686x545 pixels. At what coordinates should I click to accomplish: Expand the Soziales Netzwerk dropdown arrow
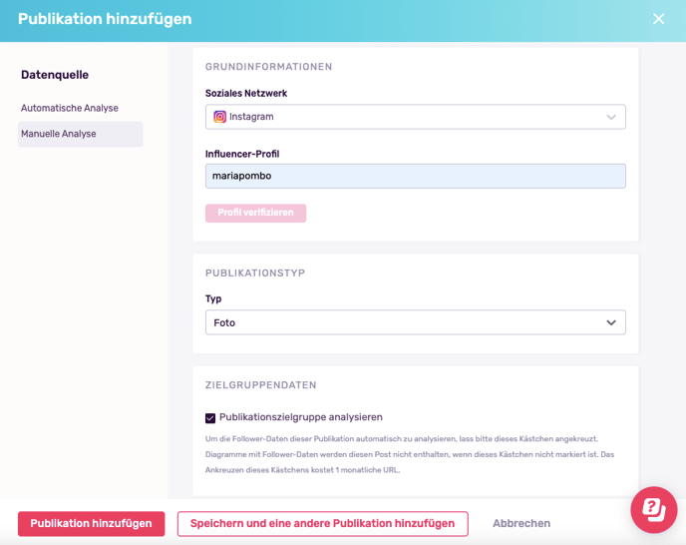[611, 117]
